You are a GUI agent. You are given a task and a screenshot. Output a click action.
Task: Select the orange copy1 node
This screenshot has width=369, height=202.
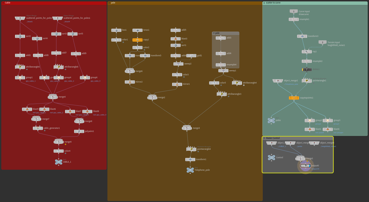click(x=137, y=40)
